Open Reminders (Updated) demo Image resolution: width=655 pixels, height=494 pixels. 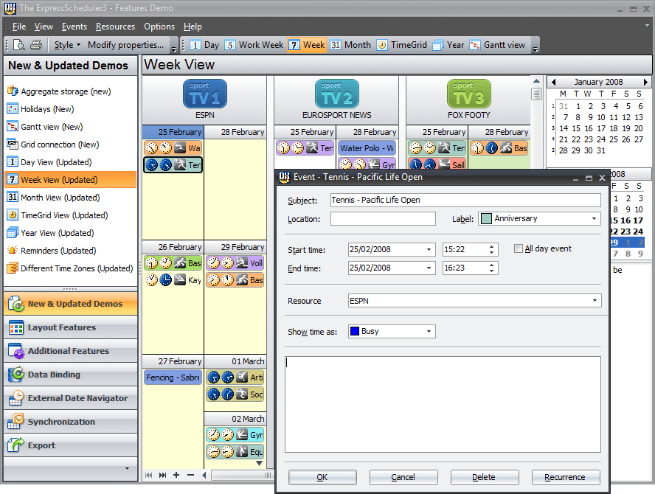pos(52,251)
